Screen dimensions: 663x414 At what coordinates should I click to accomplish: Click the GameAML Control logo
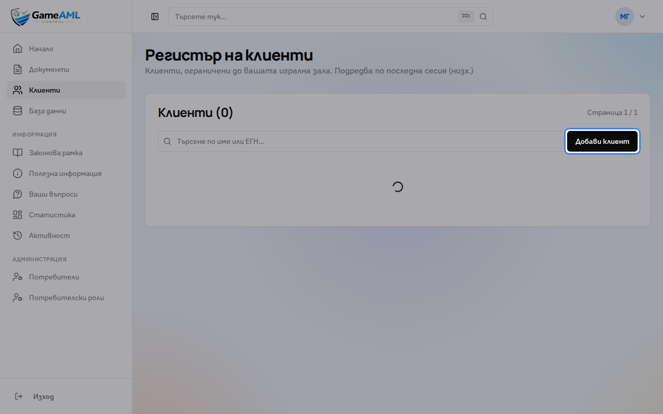[46, 17]
